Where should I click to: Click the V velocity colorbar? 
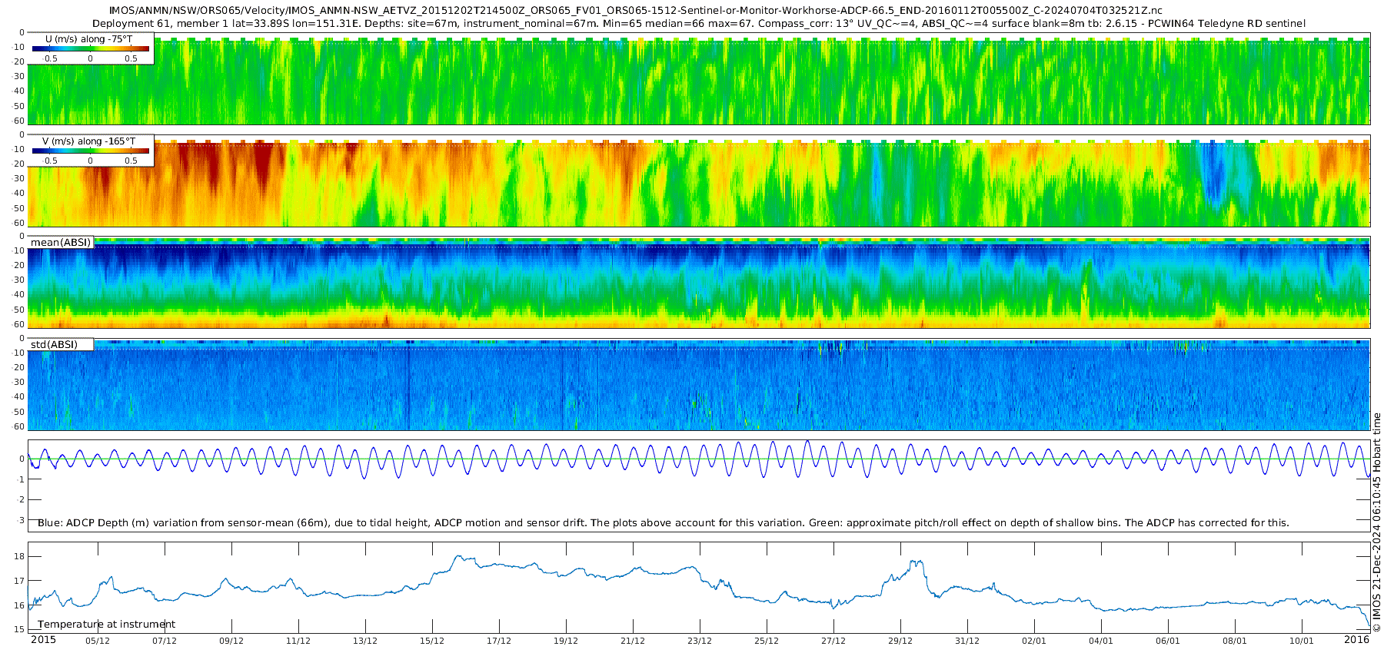91,151
